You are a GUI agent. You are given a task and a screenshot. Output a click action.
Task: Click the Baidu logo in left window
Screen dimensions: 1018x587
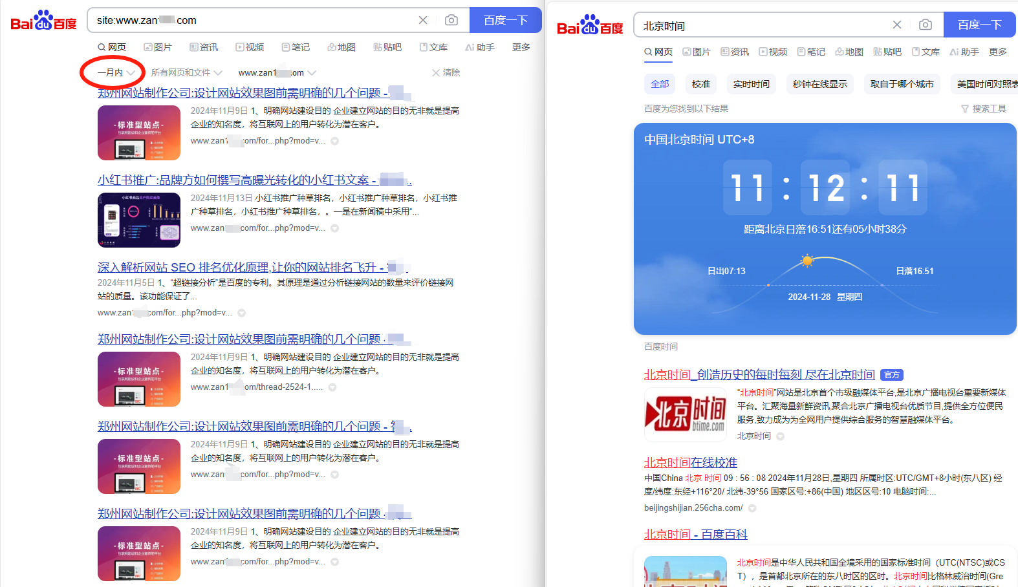(43, 21)
